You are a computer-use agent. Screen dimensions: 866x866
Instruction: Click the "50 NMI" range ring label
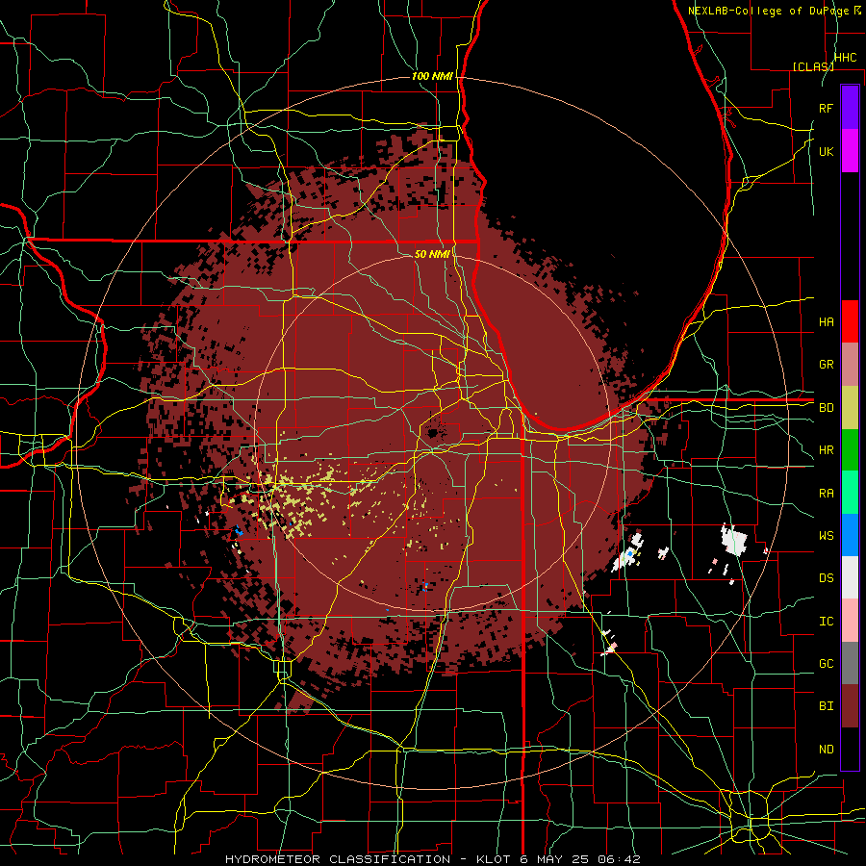(x=432, y=254)
